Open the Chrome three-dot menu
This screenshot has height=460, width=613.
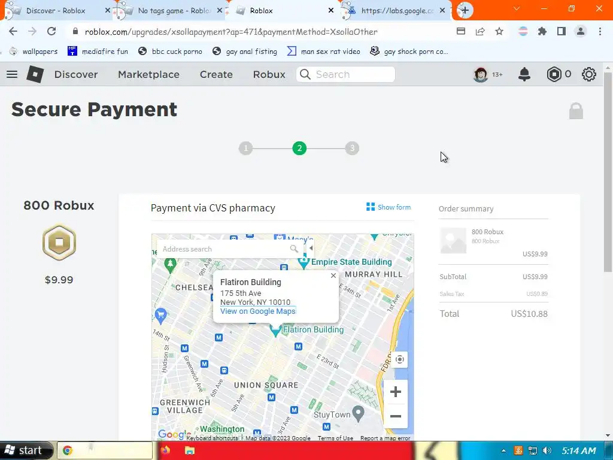pyautogui.click(x=600, y=32)
